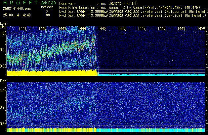Image resolution: width=208 pixels, height=135 pixels.
Task: Click the Lch 0.9 kHz axis label
Action: pos(3,50)
